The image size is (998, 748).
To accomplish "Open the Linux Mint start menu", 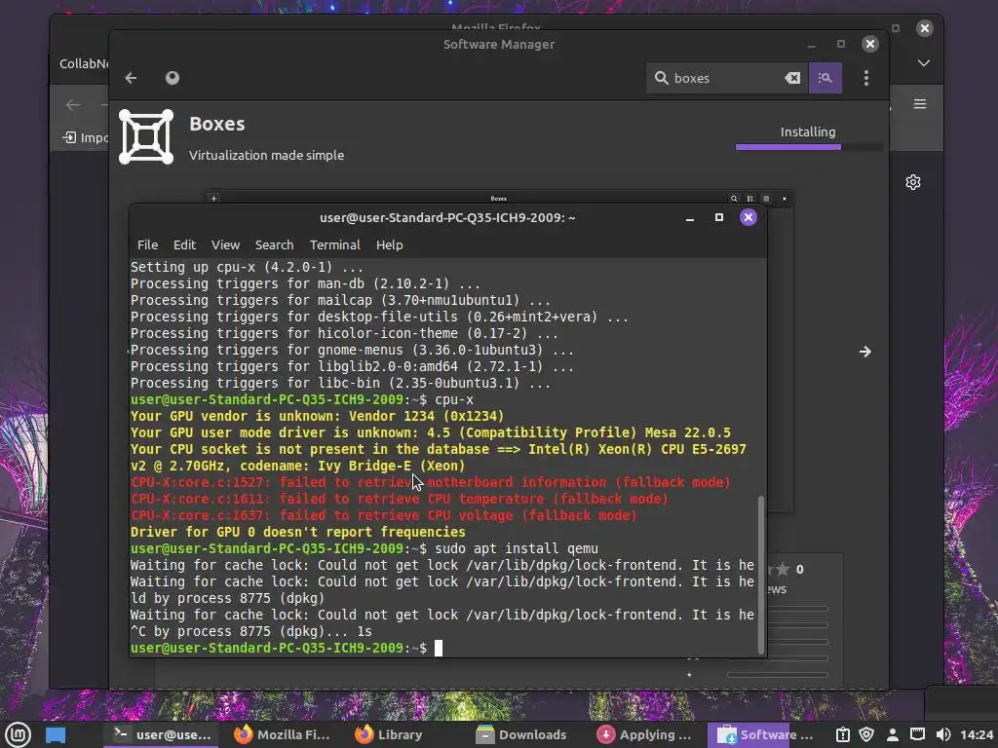I will [18, 734].
